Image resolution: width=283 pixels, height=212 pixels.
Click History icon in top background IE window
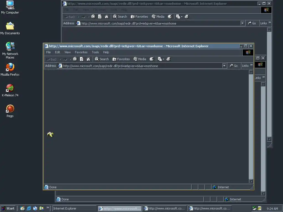tap(170, 17)
